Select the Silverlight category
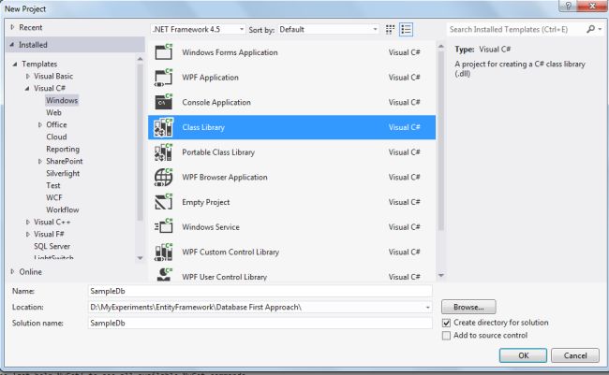The image size is (609, 375). point(63,173)
